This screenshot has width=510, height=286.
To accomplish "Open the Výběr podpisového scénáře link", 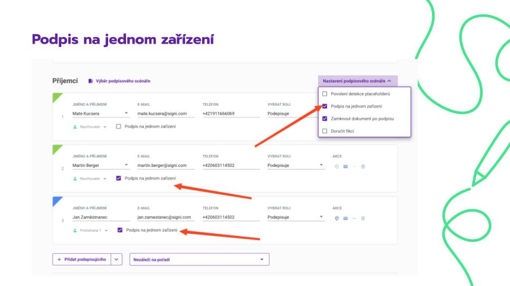I will coord(119,81).
